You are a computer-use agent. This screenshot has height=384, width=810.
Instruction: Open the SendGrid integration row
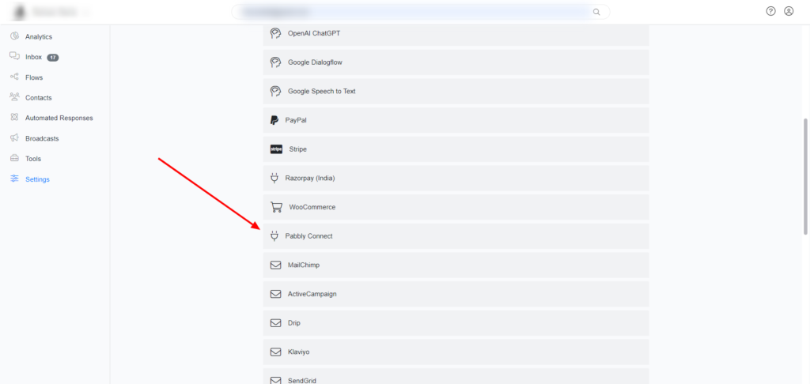[456, 378]
